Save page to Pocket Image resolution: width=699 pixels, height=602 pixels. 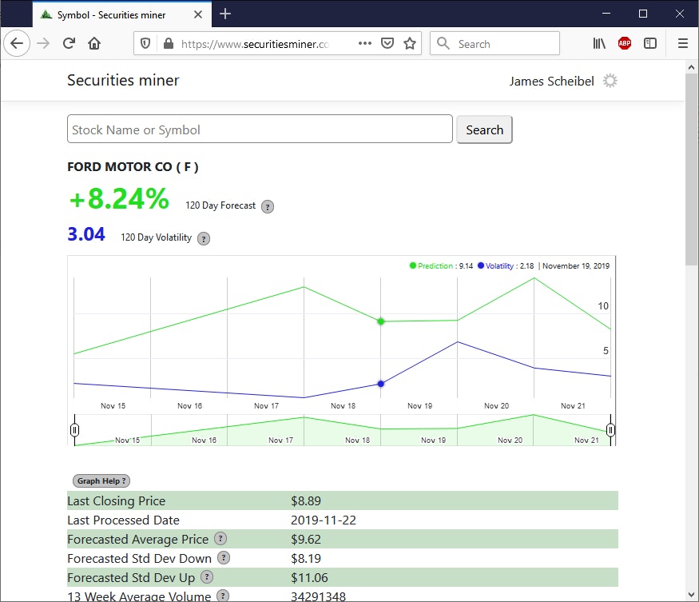coord(387,43)
